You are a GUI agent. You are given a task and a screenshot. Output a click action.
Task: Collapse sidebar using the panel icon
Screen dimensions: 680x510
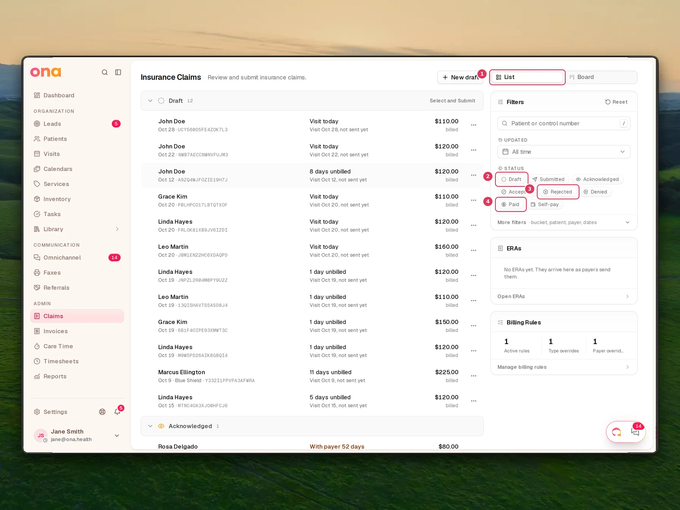coord(118,72)
